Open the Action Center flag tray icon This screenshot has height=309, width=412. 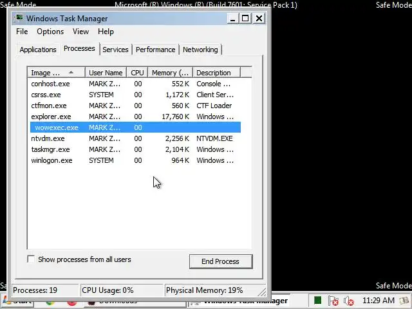click(333, 301)
